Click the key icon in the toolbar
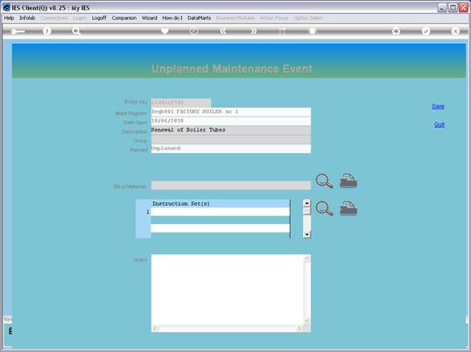The width and height of the screenshot is (471, 352). 18,32
